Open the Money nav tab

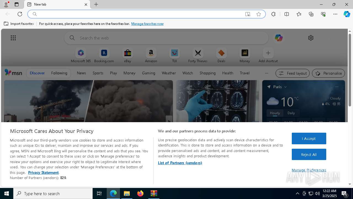click(129, 73)
